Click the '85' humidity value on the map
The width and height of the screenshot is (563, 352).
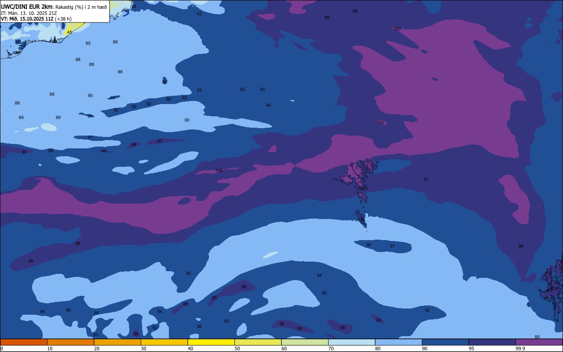point(88,43)
